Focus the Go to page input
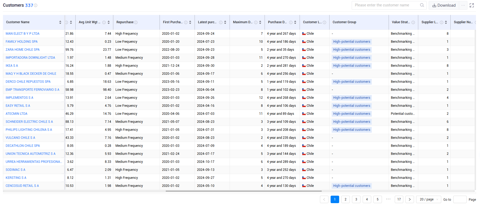 pyautogui.click(x=460, y=199)
